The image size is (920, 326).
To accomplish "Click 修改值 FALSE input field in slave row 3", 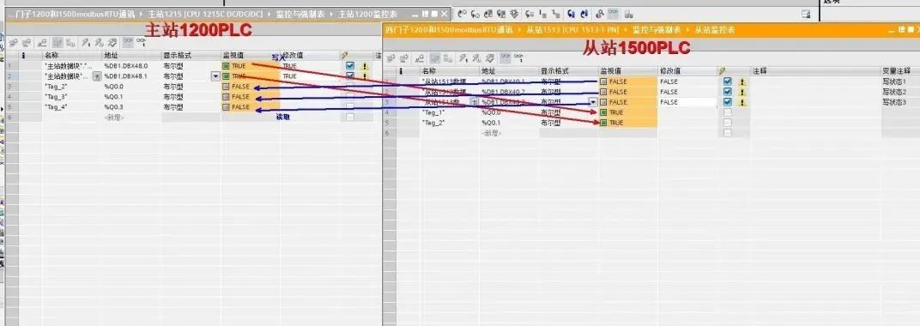I will click(x=687, y=102).
